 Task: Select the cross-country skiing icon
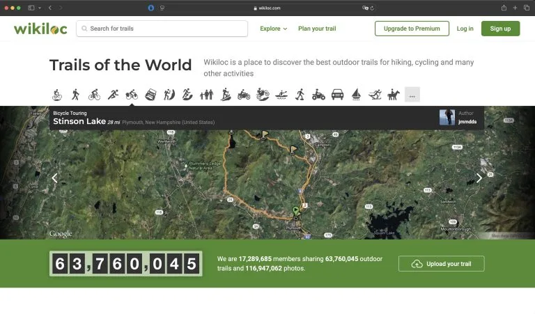[375, 95]
